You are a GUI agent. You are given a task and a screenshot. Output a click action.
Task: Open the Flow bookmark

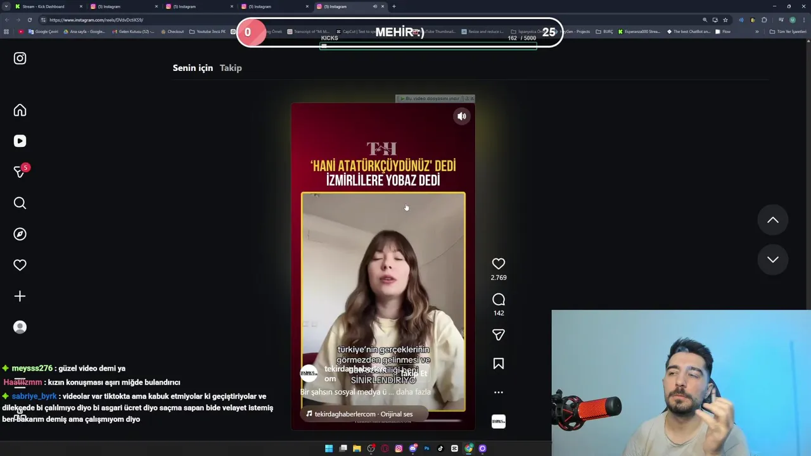pyautogui.click(x=723, y=32)
